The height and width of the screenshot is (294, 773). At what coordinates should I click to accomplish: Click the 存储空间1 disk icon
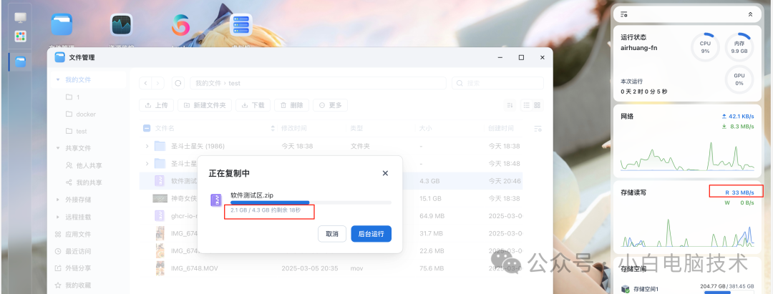(x=625, y=289)
